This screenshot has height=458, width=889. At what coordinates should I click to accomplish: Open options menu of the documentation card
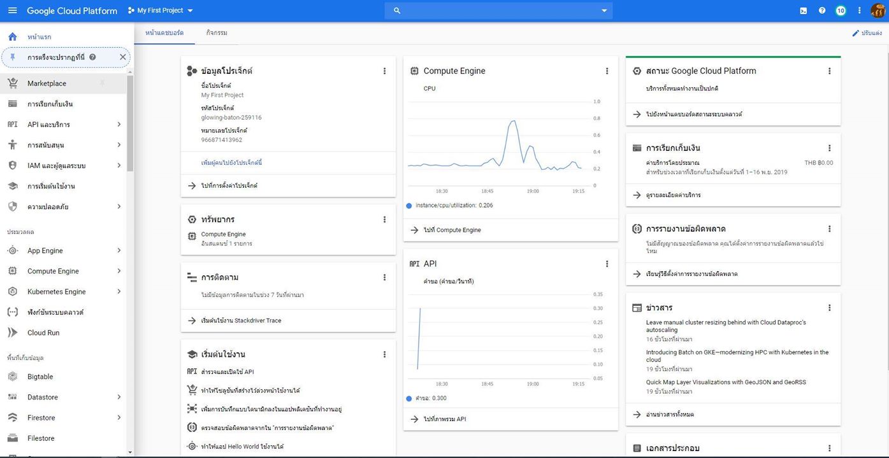point(829,448)
